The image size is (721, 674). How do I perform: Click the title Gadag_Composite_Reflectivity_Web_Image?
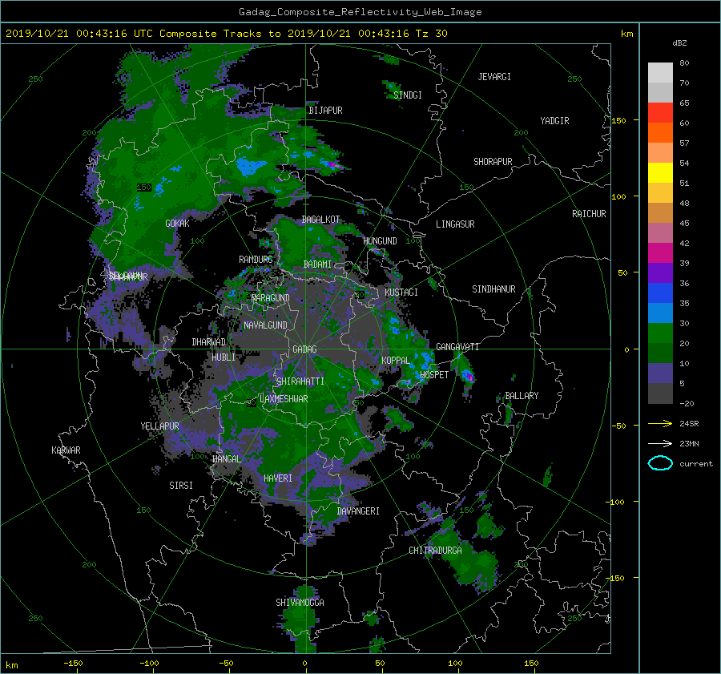click(x=360, y=12)
